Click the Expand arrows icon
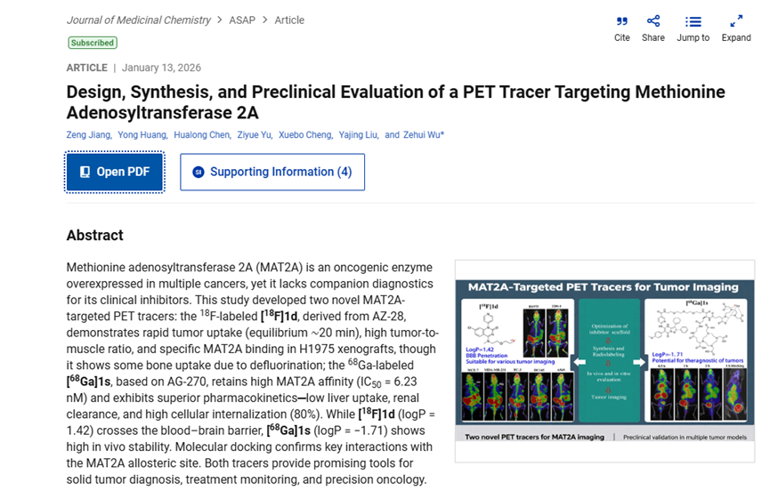The image size is (770, 491). tap(736, 21)
